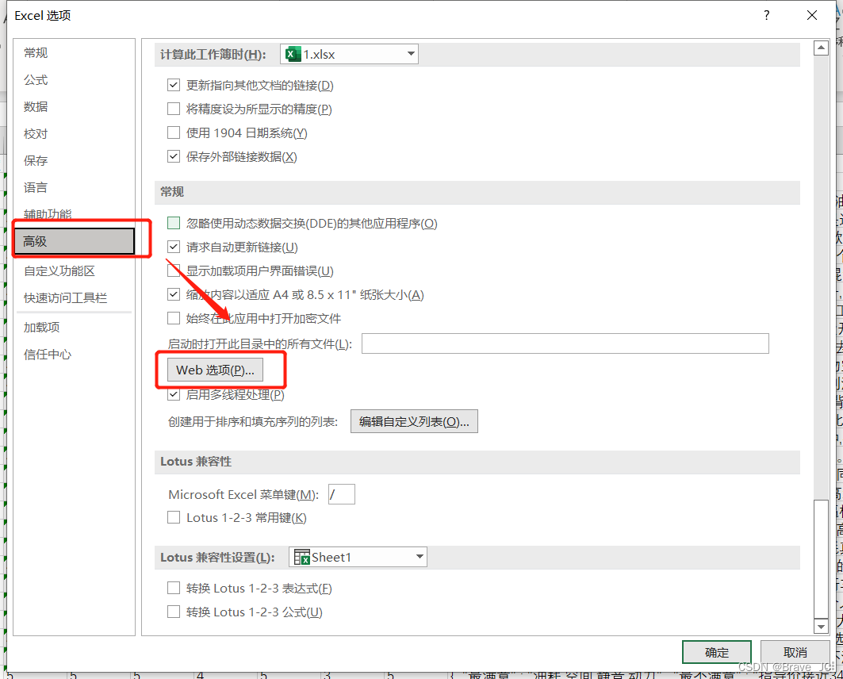This screenshot has width=843, height=679.
Task: Open the 辅助功能 category
Action: click(48, 214)
